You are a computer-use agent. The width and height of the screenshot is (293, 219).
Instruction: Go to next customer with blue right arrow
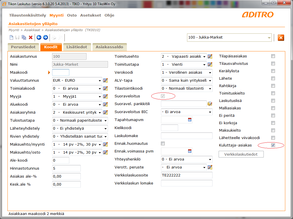pyautogui.click(x=46, y=37)
